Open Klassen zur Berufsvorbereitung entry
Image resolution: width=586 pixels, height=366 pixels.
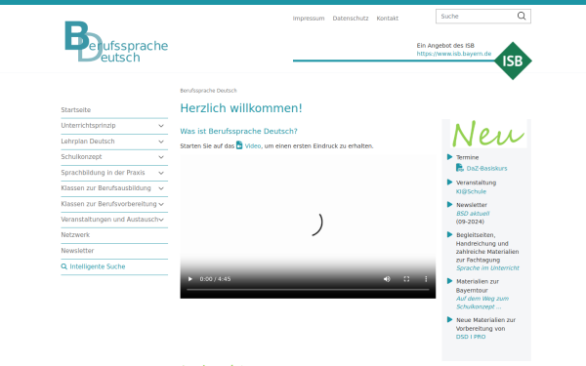[108, 204]
